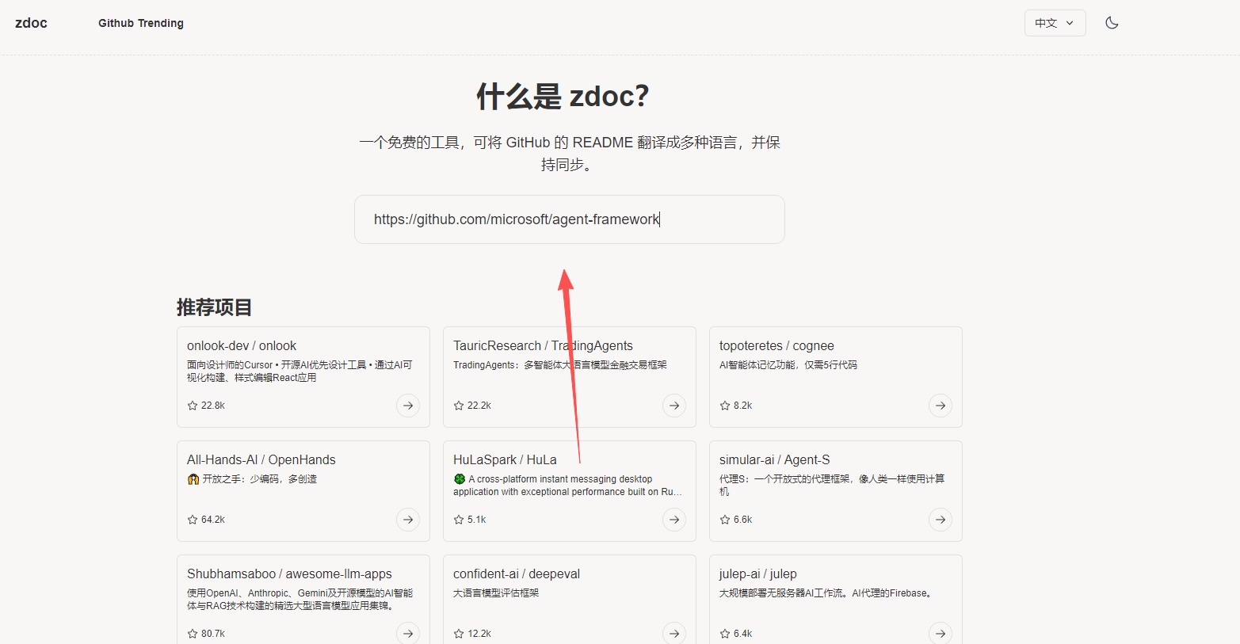Open the confident-ai / deepeval project title
The image size is (1240, 644).
pyautogui.click(x=517, y=574)
